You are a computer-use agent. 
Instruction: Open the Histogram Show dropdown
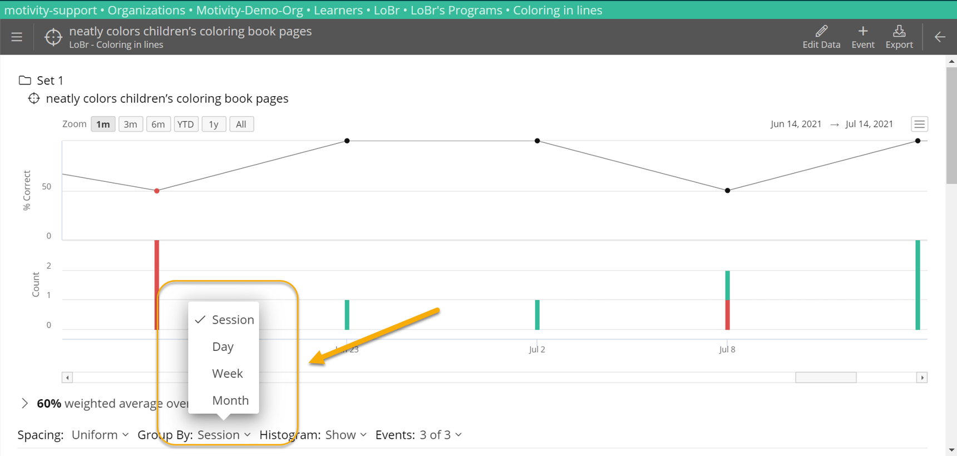tap(346, 435)
